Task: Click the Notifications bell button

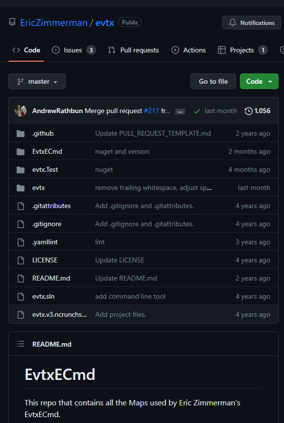Action: click(x=251, y=23)
